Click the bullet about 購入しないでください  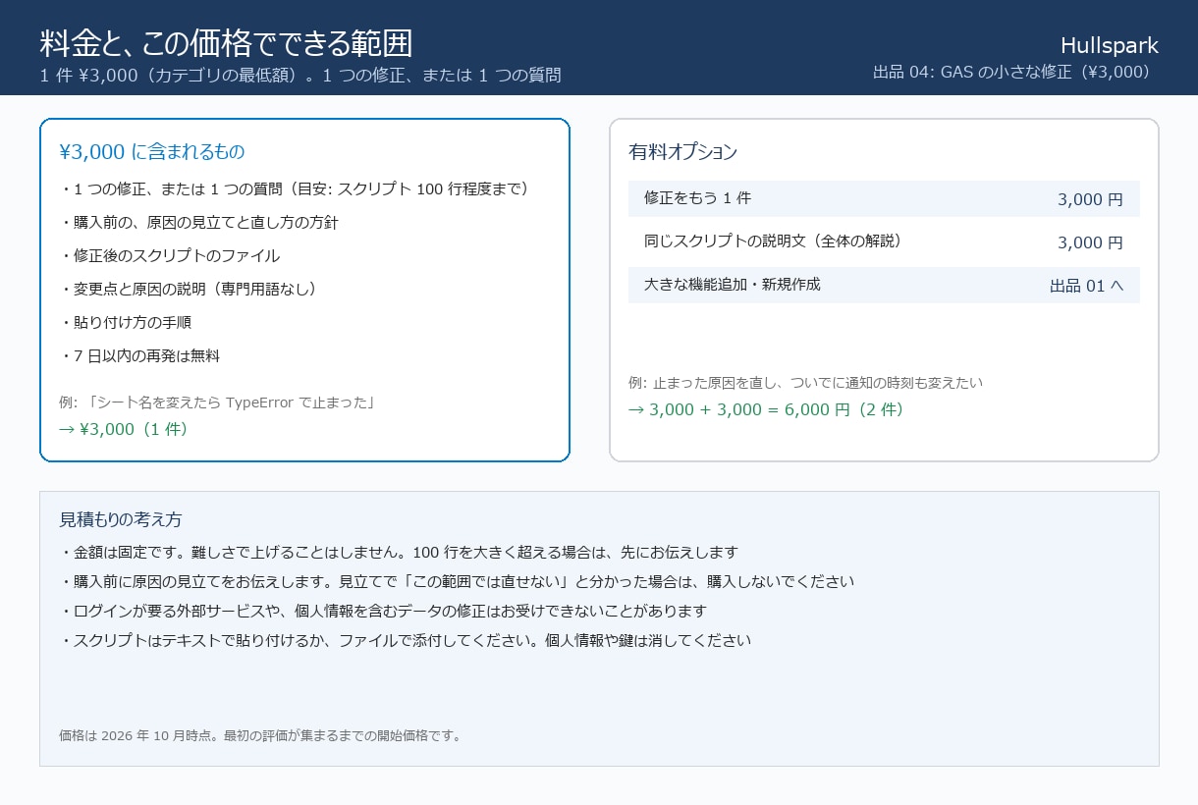[457, 581]
